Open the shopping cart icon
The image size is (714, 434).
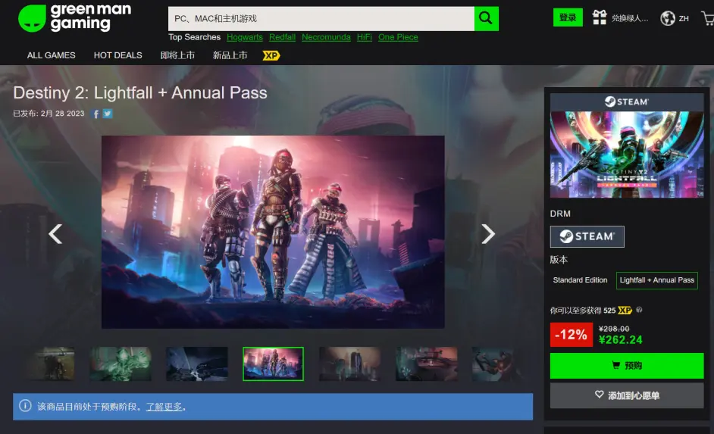pos(708,19)
